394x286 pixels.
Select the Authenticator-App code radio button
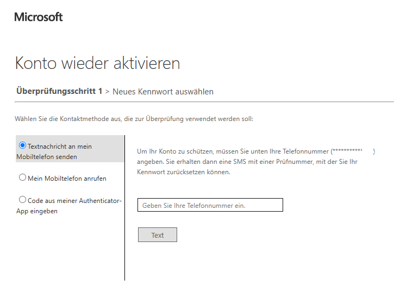(22, 200)
